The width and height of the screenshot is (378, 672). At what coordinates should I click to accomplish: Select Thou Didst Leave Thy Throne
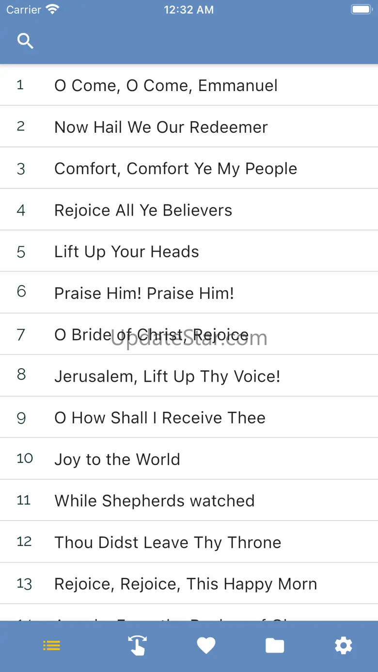pos(168,543)
